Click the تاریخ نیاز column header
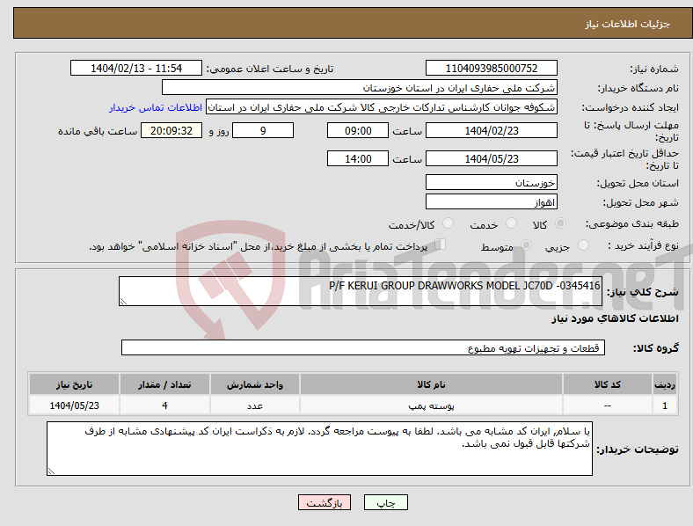 pyautogui.click(x=74, y=384)
